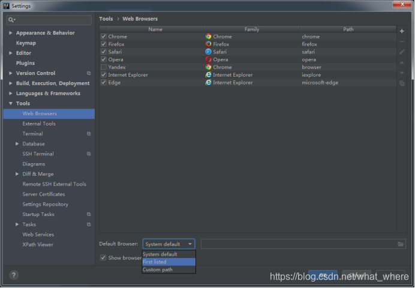Click the custom browser path field
415x288 pixels.
pos(303,244)
